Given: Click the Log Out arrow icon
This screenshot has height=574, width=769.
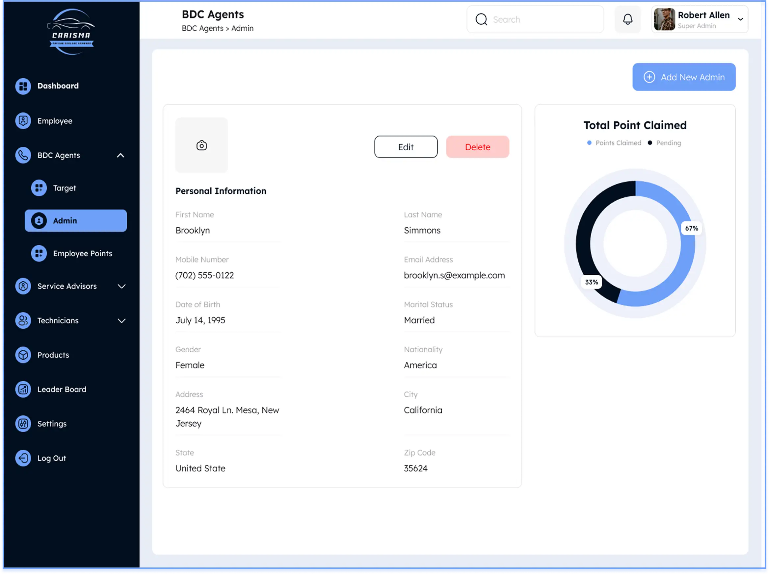Looking at the screenshot, I should point(23,458).
